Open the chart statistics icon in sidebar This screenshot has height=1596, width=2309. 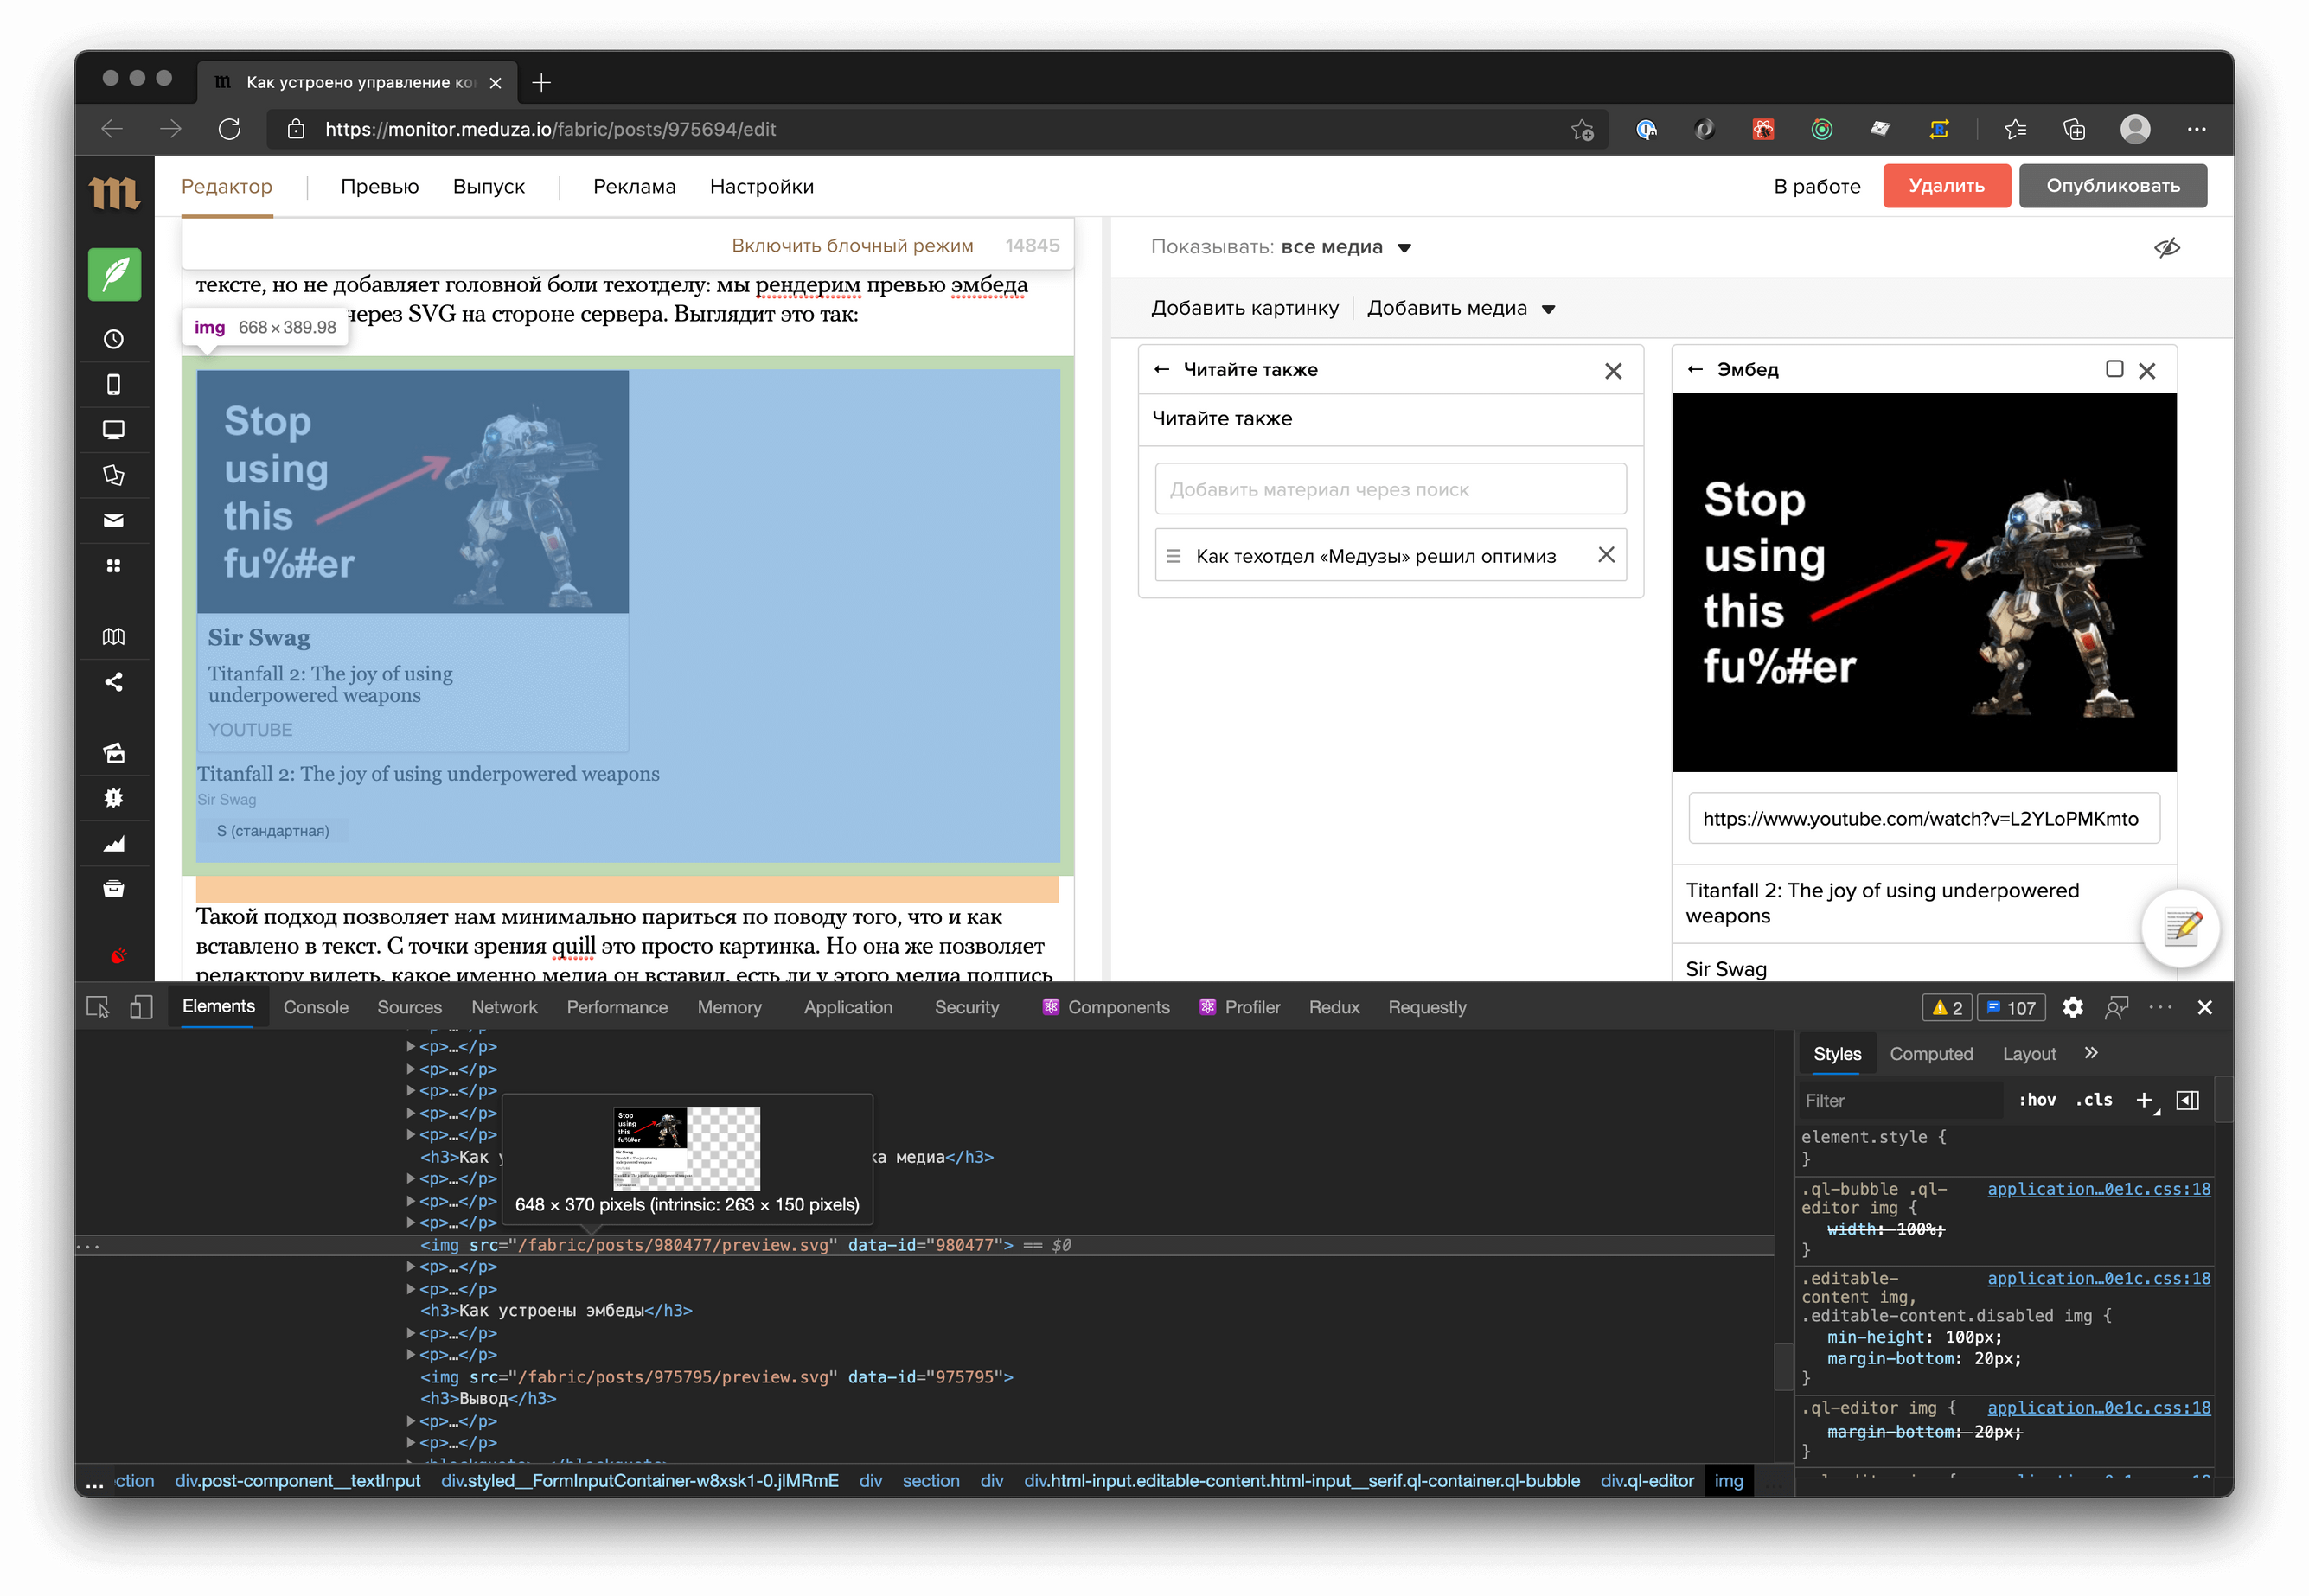[x=114, y=844]
